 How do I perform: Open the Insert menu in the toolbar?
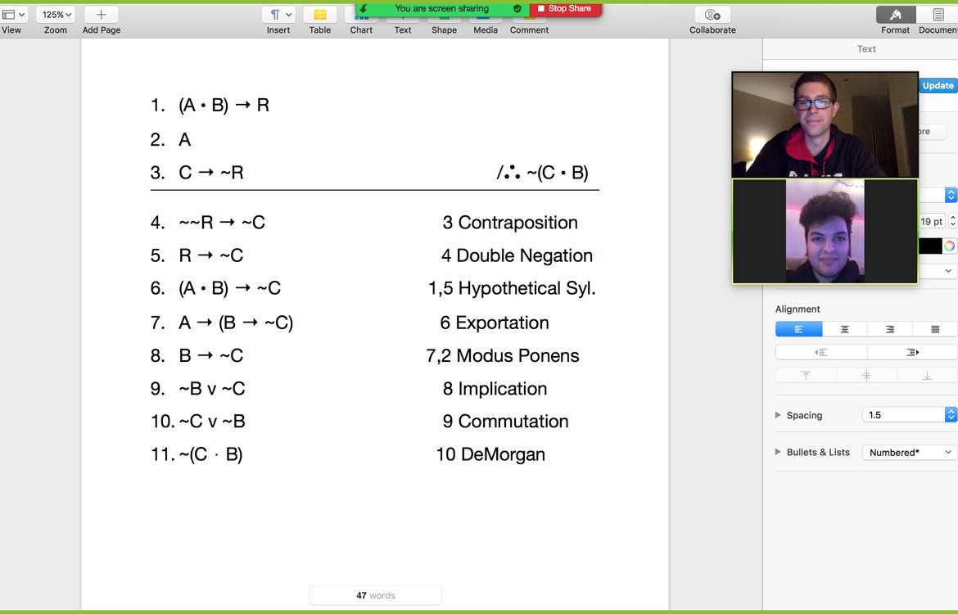[278, 15]
